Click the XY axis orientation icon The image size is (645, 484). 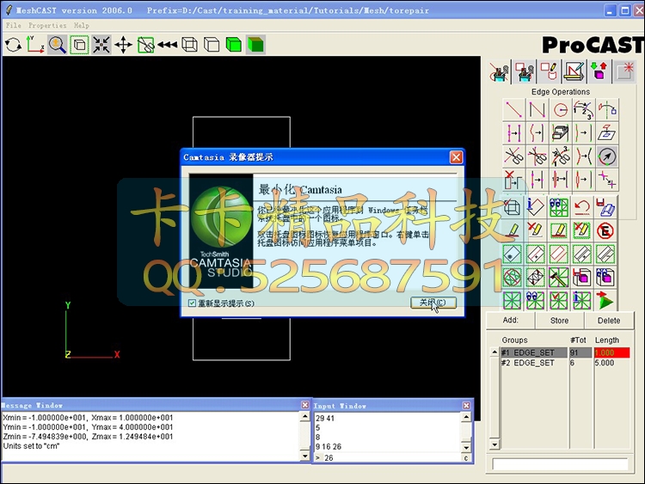35,45
